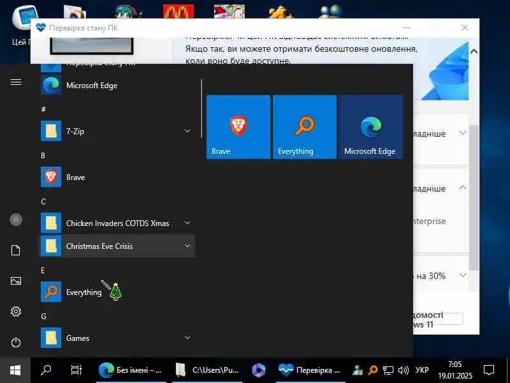Switch to PC Health Check taskbar button

coord(310,370)
